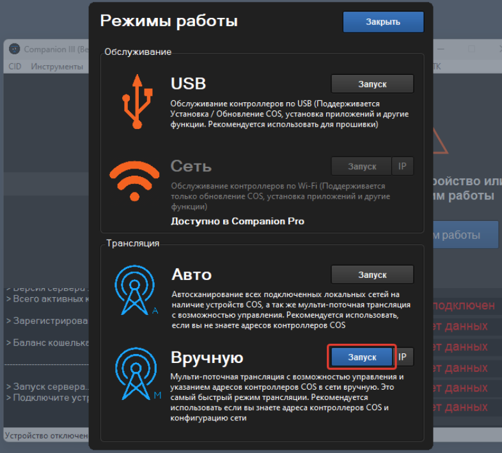Click the Трансляция group label
Screen dimensions: 502x453
(133, 243)
